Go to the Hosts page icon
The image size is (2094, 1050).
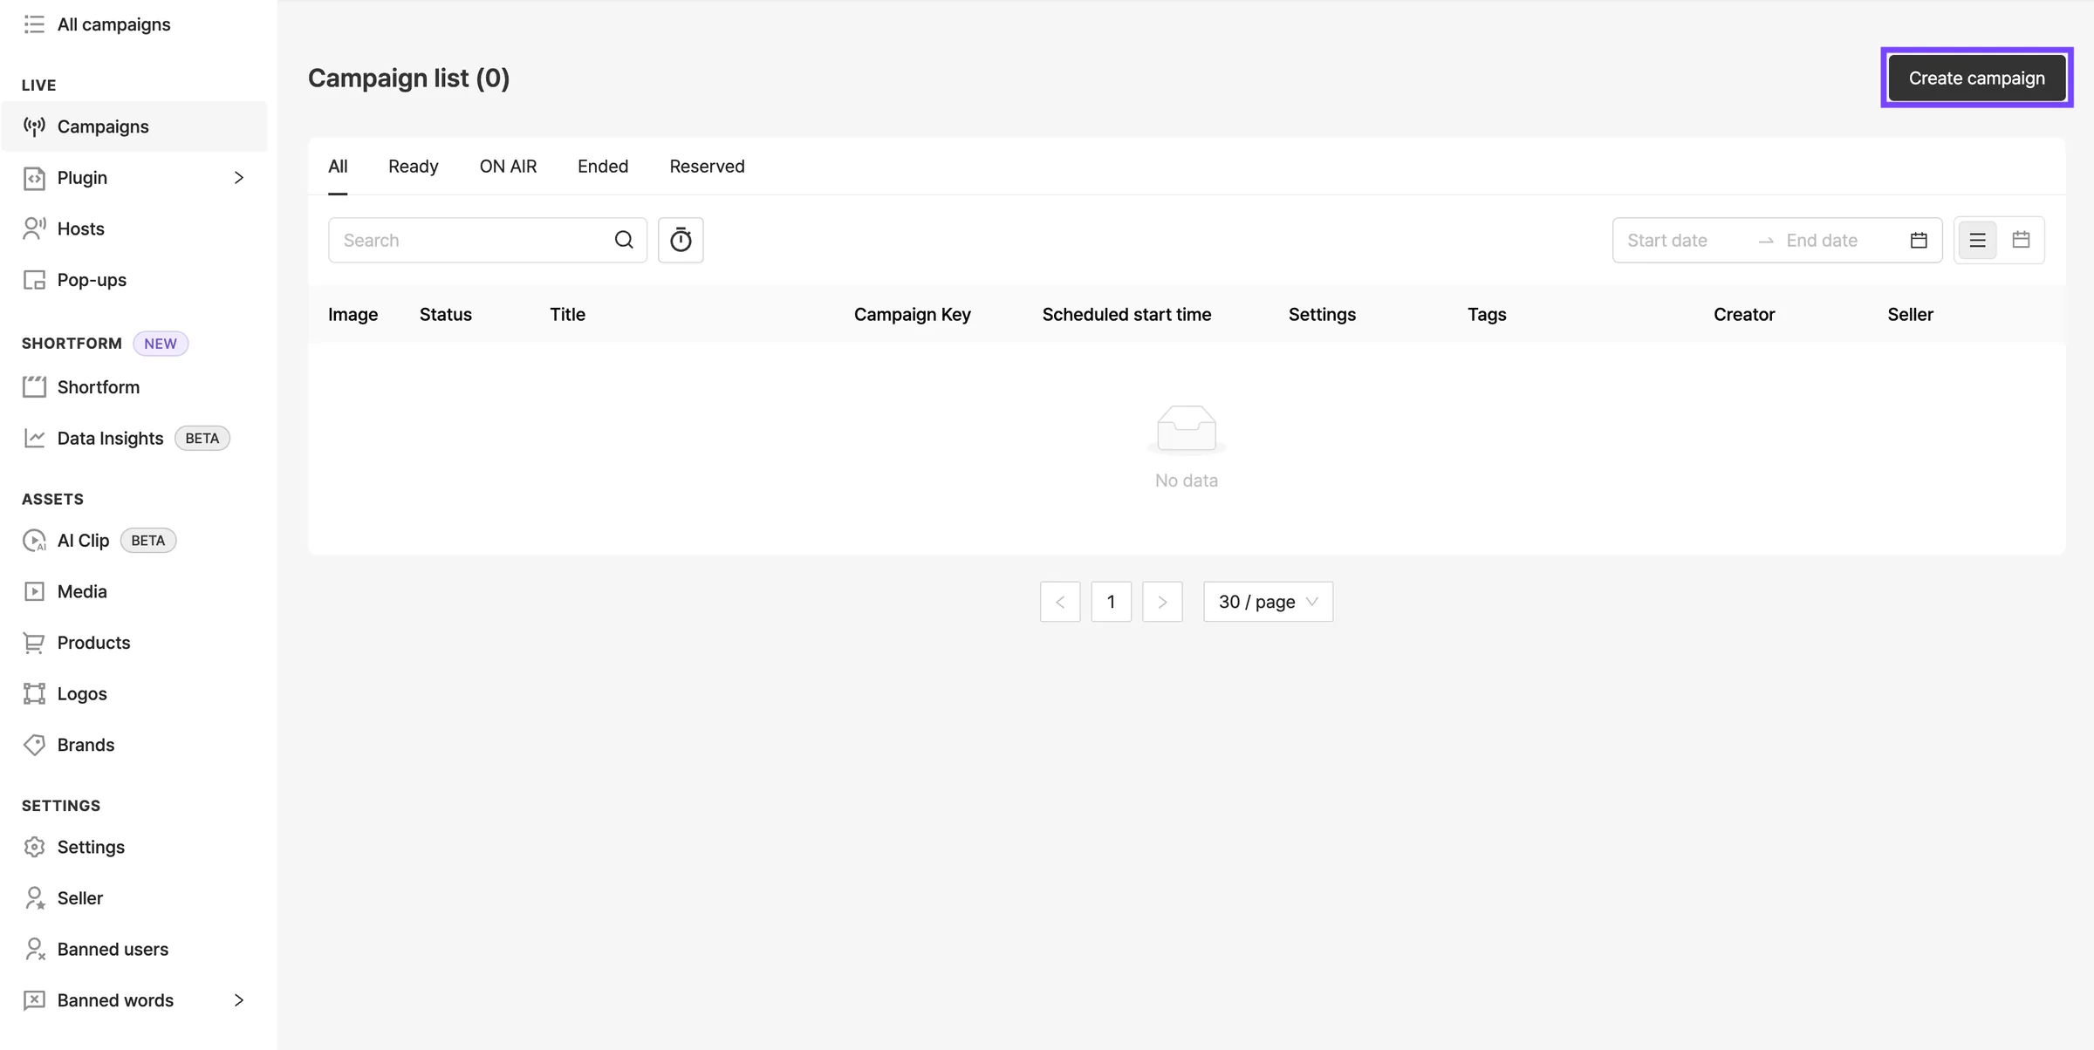click(x=34, y=228)
